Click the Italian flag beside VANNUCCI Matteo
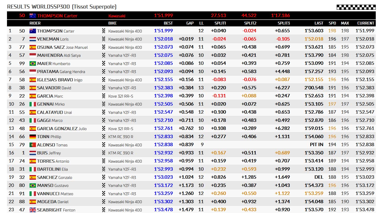The height and width of the screenshot is (213, 383). click(33, 194)
